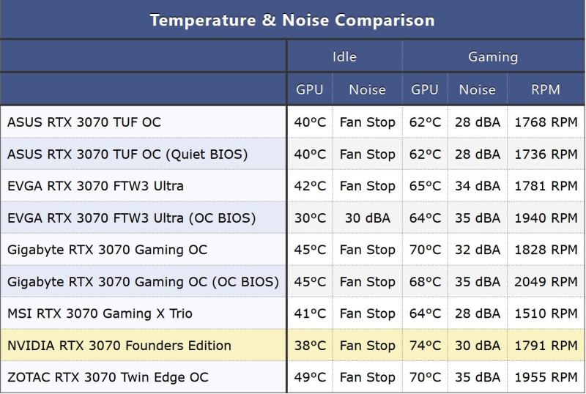
Task: Select the 34 dBA gaming noise cell
Action: click(478, 186)
